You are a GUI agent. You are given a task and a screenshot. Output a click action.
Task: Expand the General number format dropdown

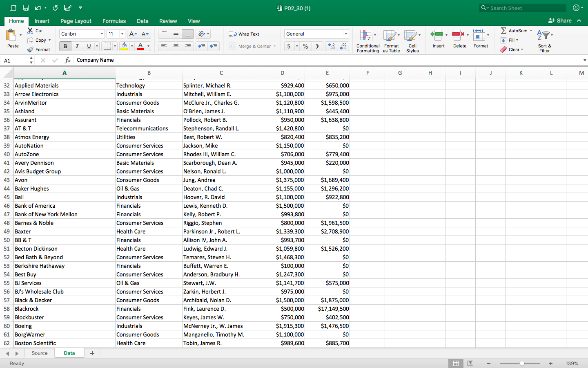(346, 34)
